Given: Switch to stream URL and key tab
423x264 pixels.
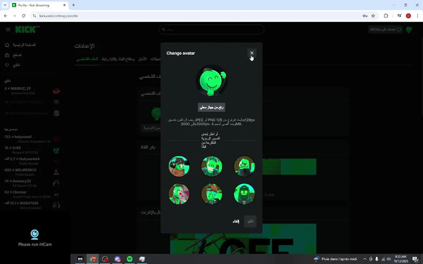Looking at the screenshot, I should point(118,59).
